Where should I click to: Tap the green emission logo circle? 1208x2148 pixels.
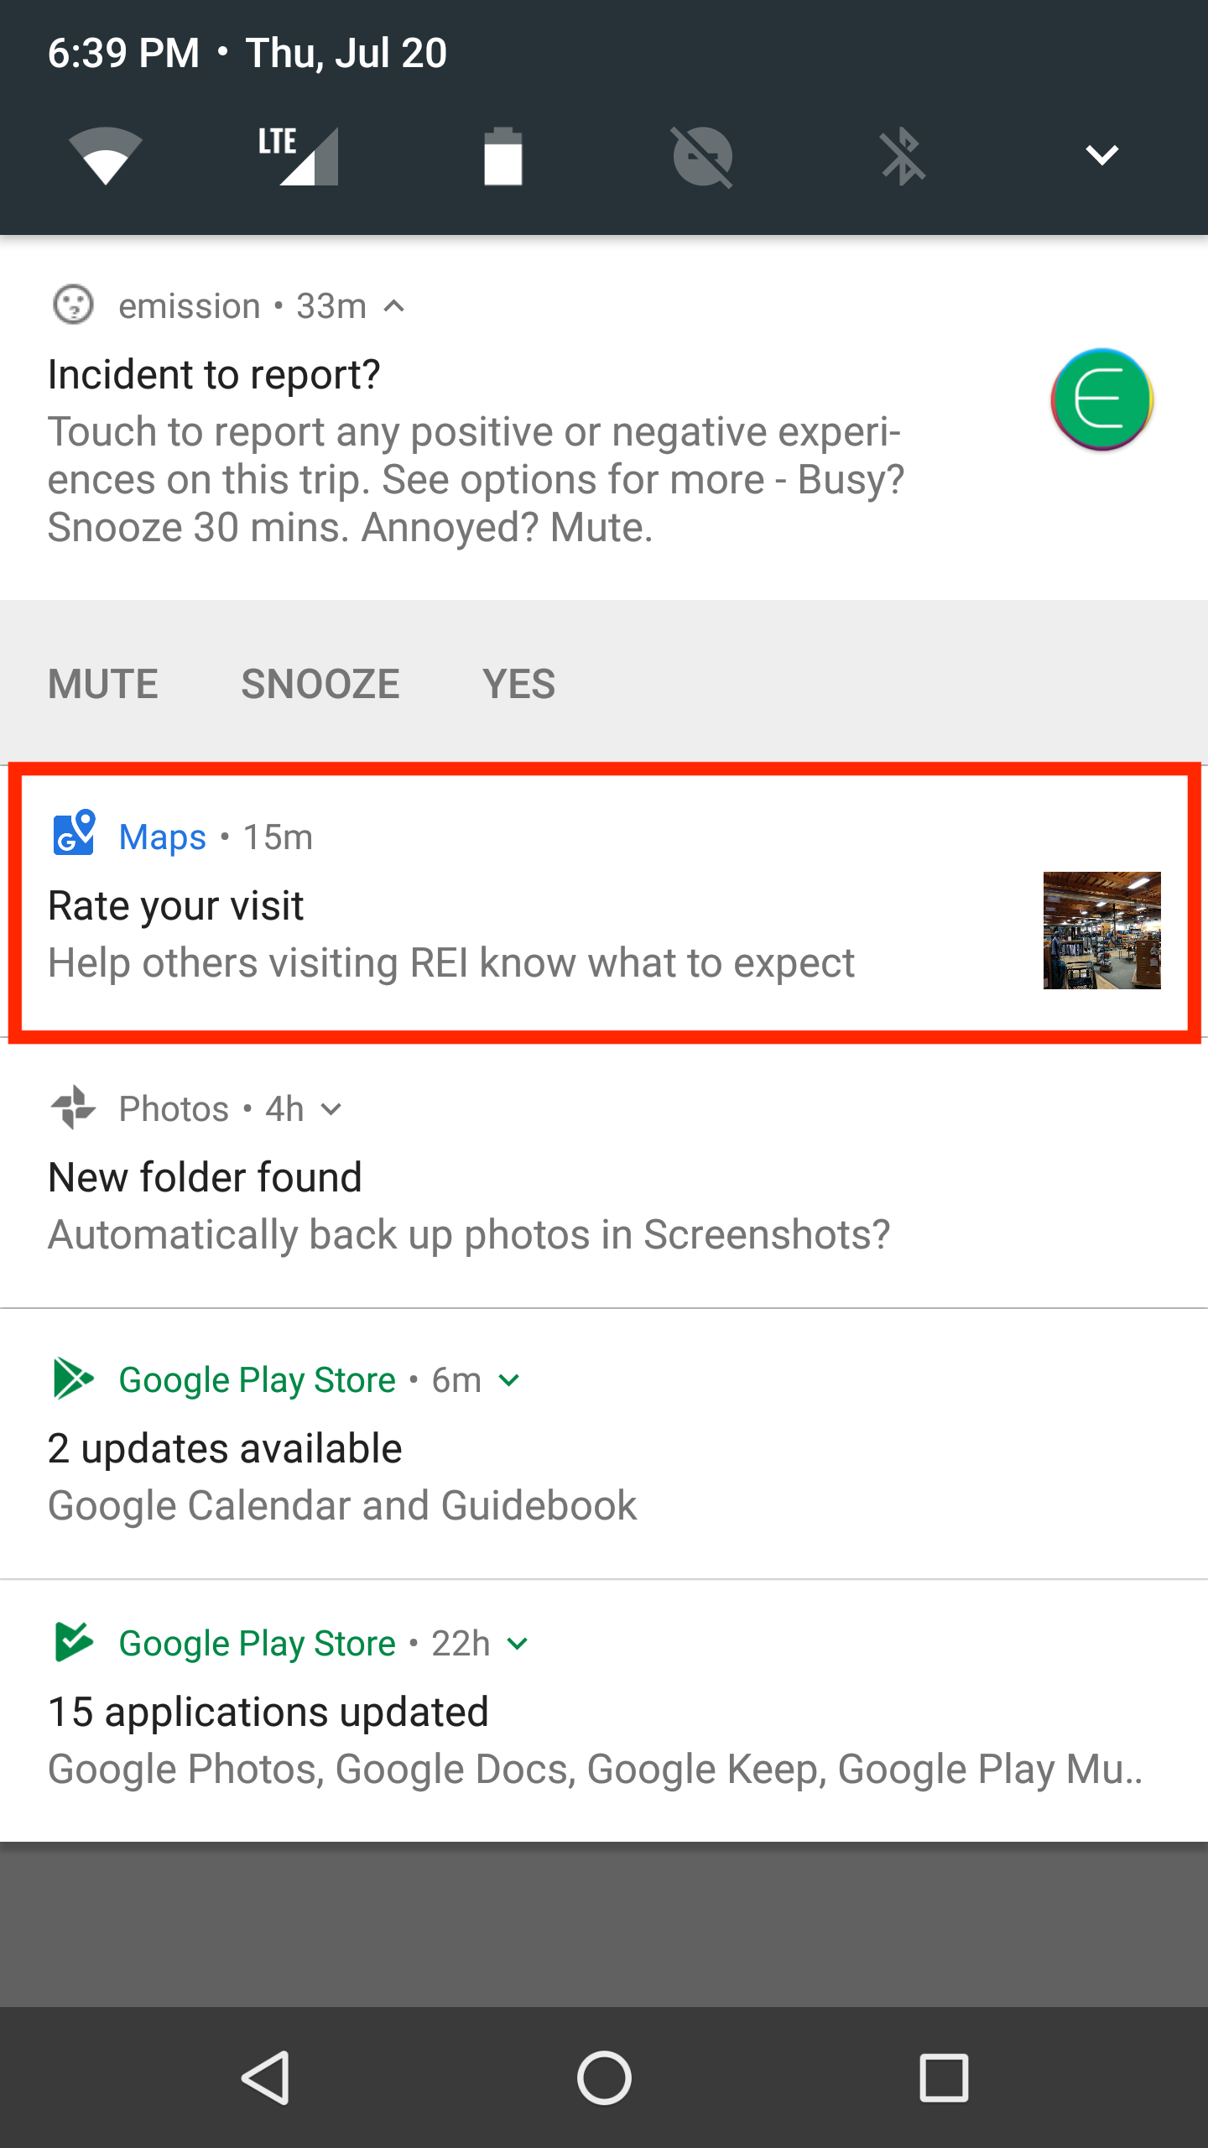(x=1101, y=400)
